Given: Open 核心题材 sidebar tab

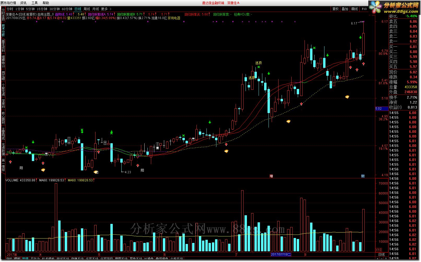Looking at the screenshot, I should pos(3,118).
